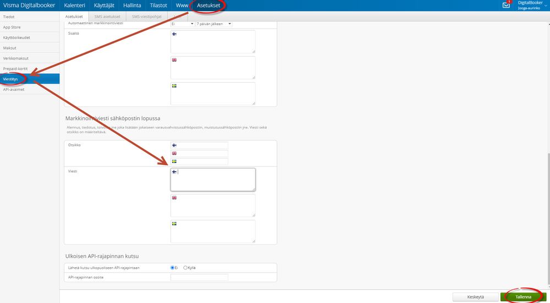Focus the Swedish Sisältö text area
This screenshot has height=303, width=550.
(213, 94)
